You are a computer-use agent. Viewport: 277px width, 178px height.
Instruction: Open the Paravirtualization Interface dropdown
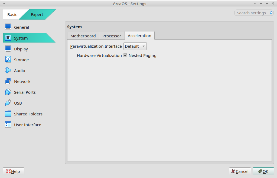tap(135, 46)
